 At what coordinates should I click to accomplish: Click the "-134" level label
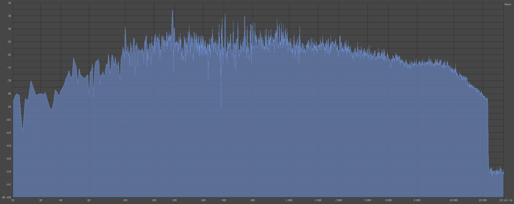pos(8,171)
